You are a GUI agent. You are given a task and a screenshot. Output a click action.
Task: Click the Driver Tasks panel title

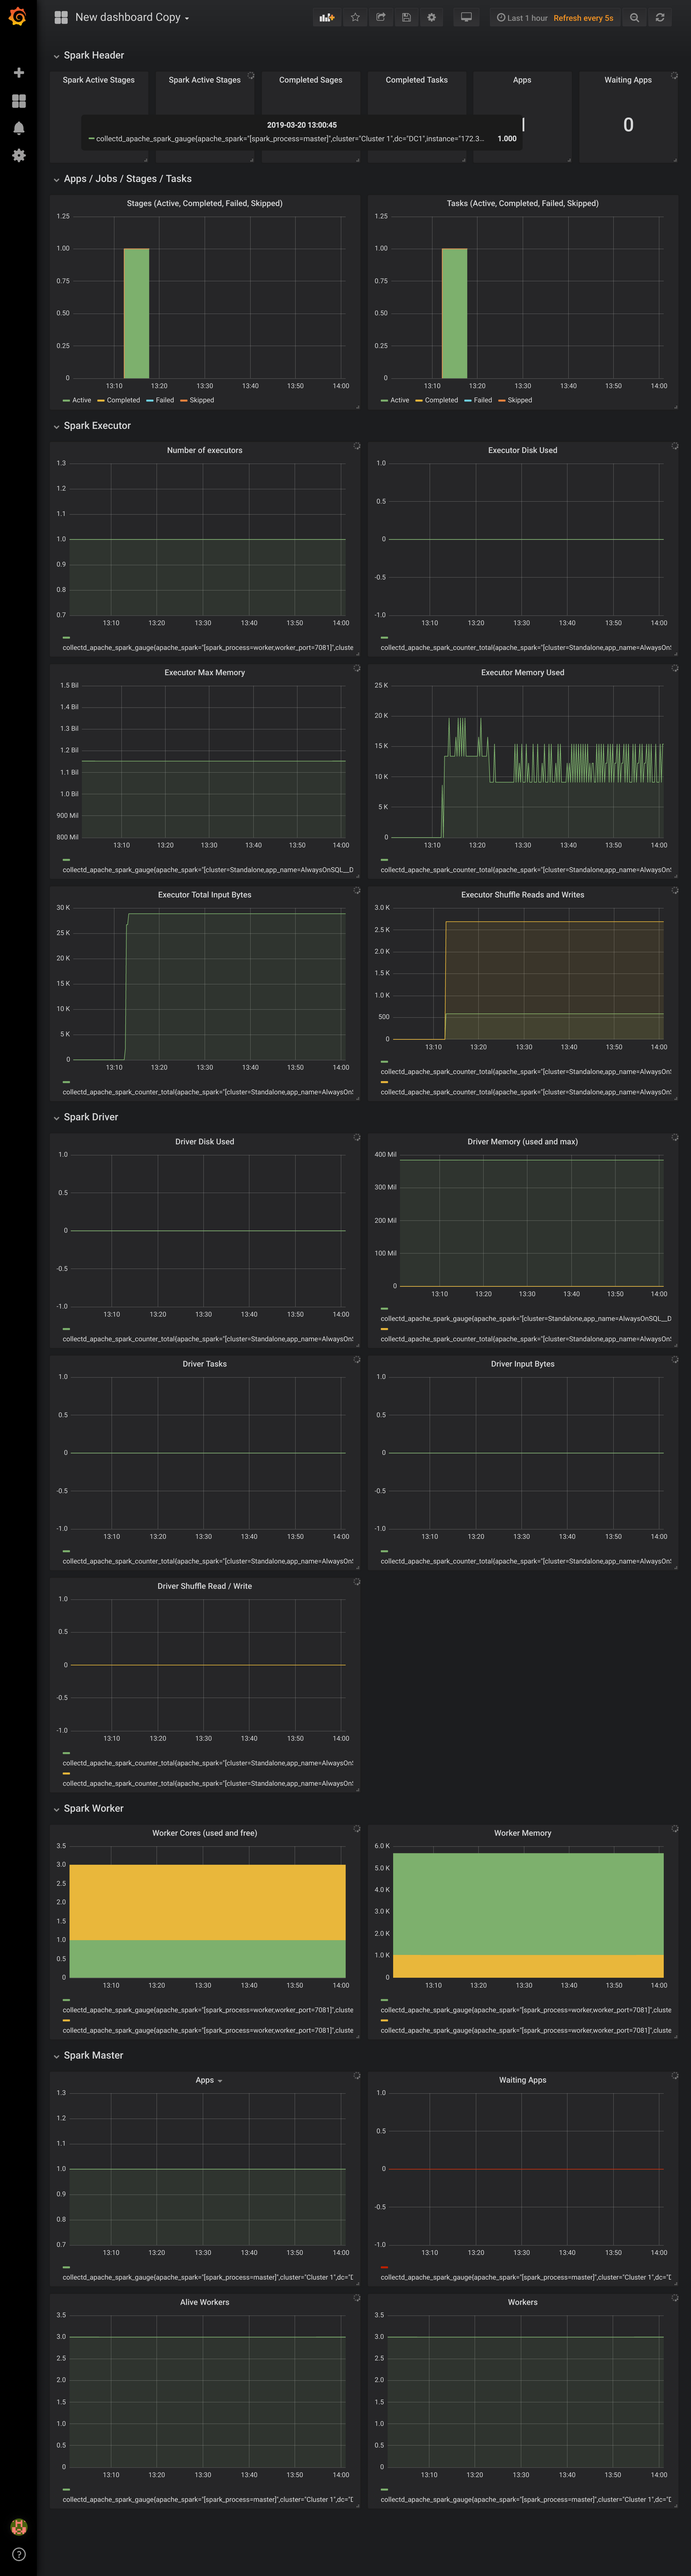pos(205,1364)
